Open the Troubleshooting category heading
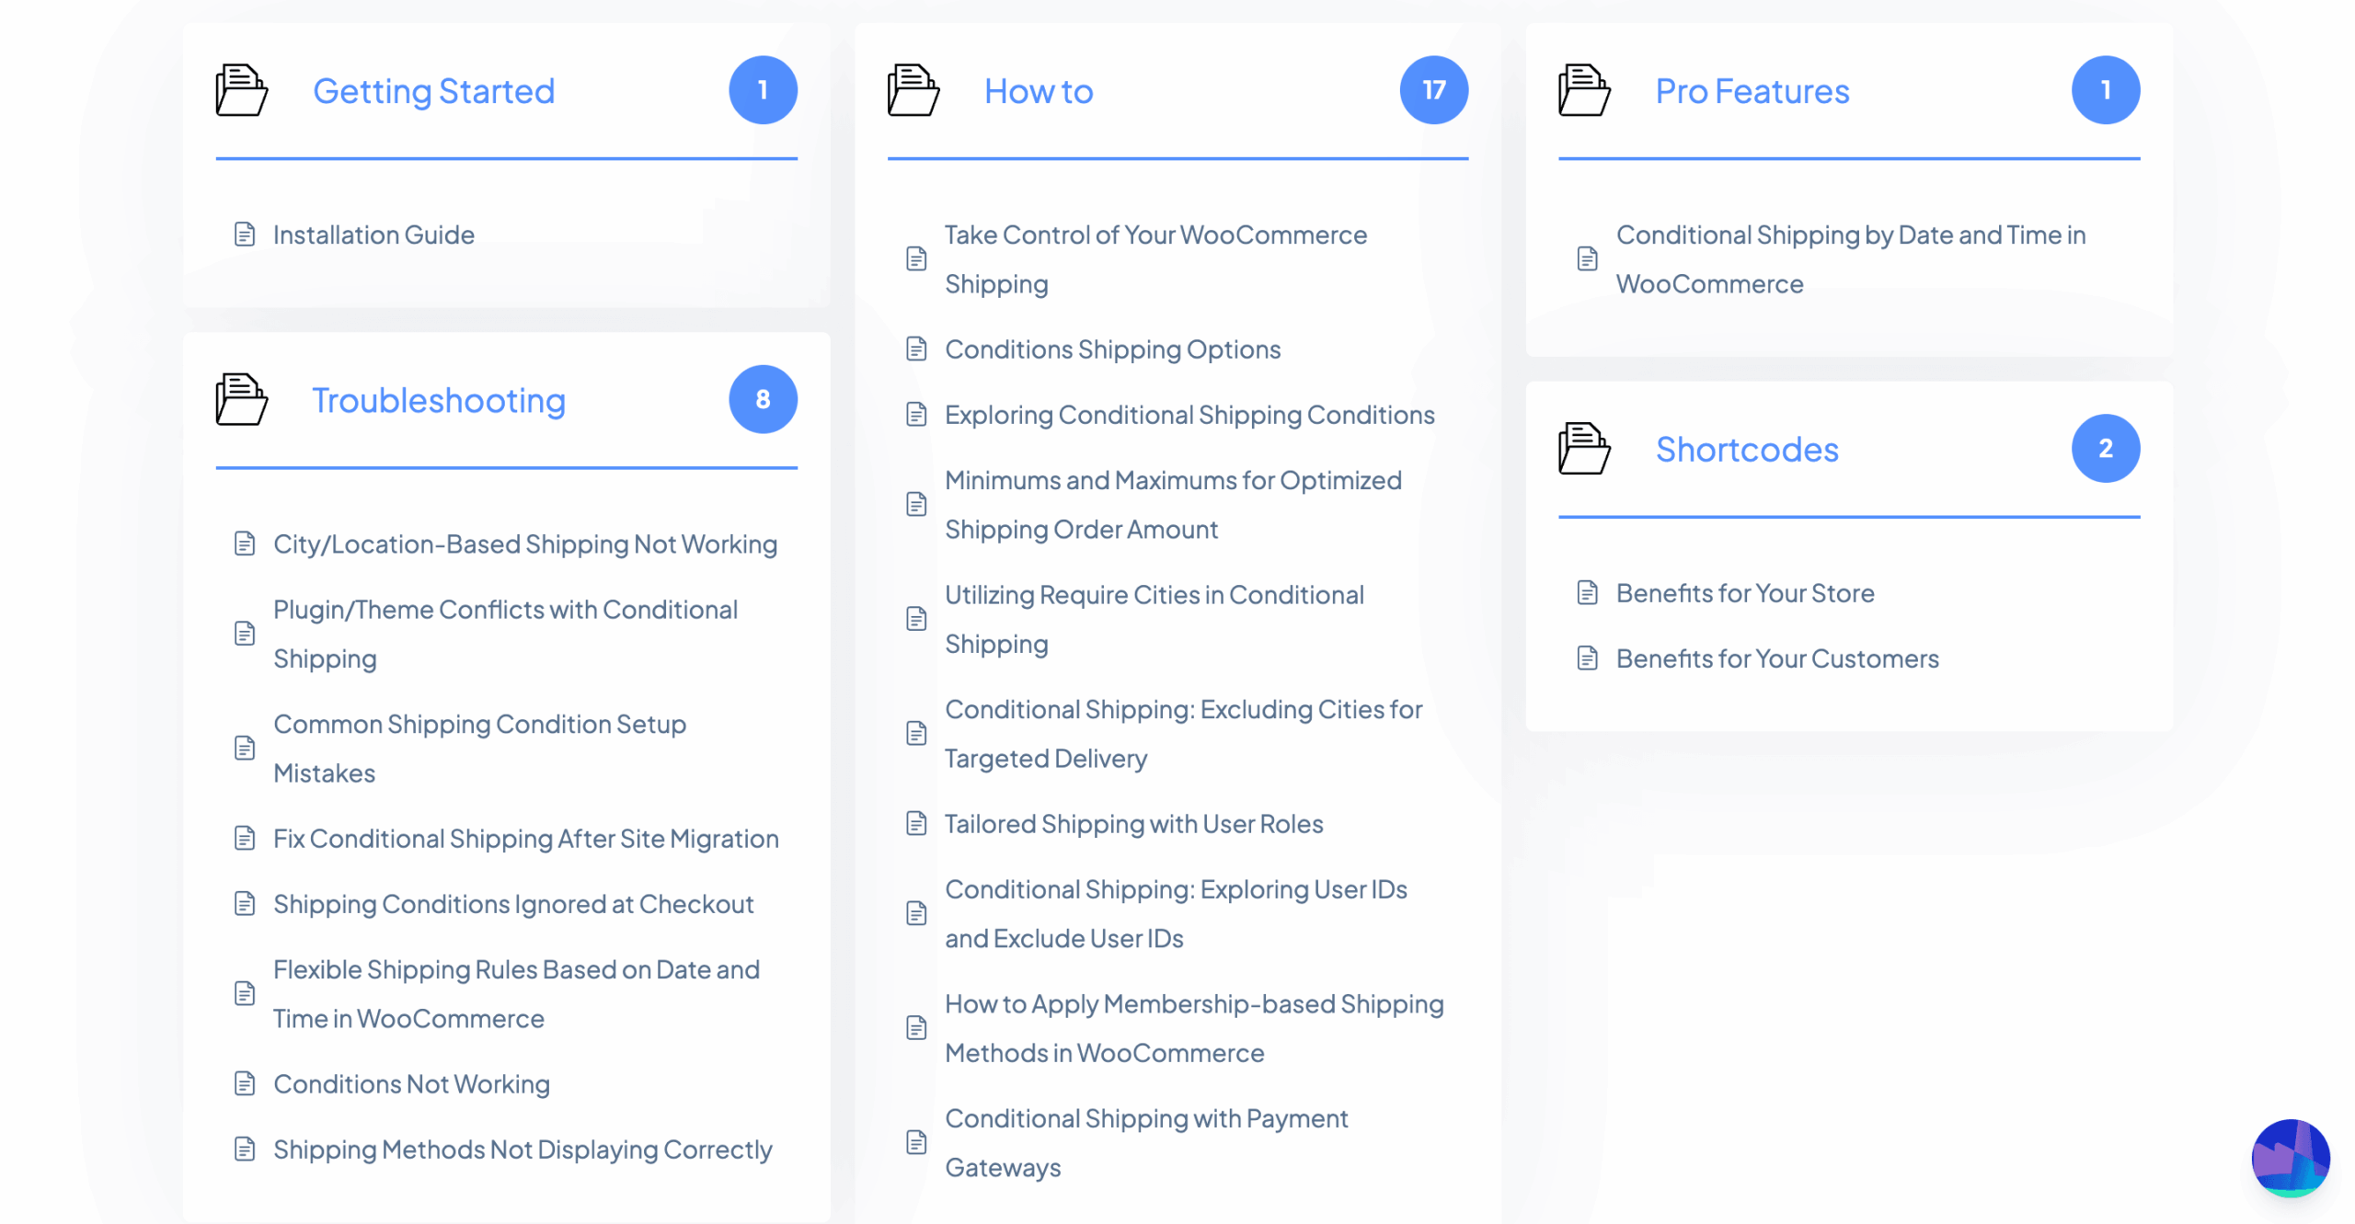The width and height of the screenshot is (2355, 1224). (438, 400)
